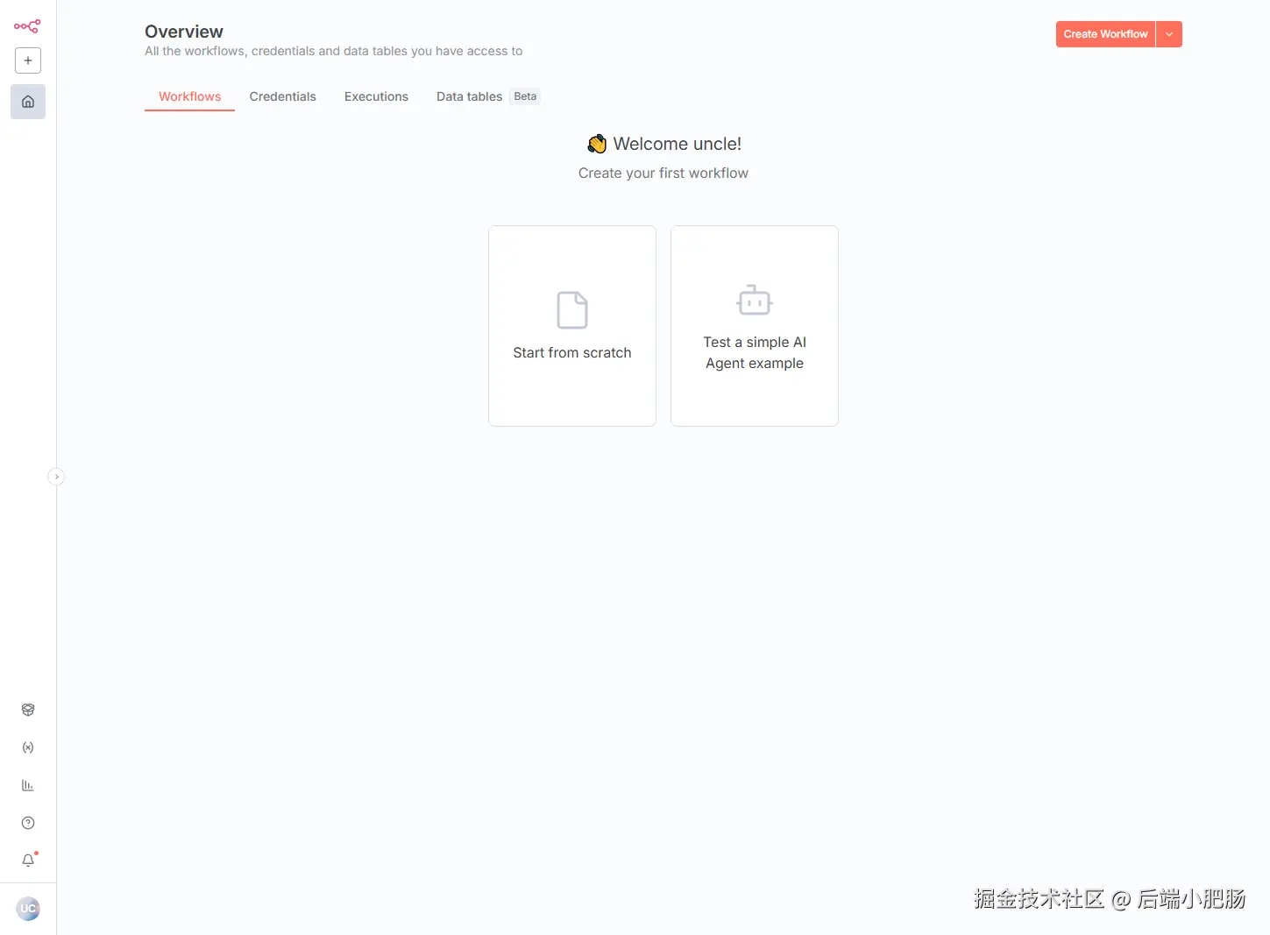Open the notifications bell icon
The image size is (1270, 935).
click(28, 861)
